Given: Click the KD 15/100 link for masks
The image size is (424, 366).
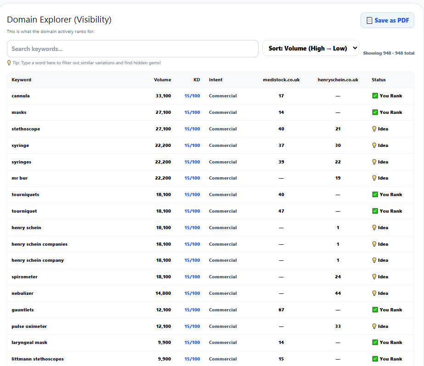Looking at the screenshot, I should point(192,112).
